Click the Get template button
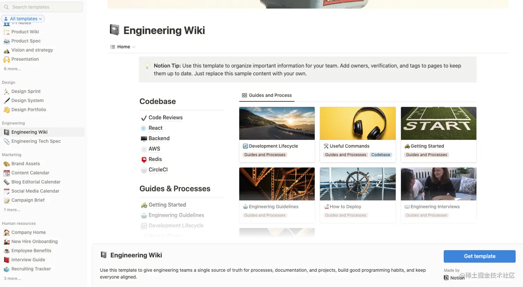Viewport: 523px width, 287px height. coord(479,256)
